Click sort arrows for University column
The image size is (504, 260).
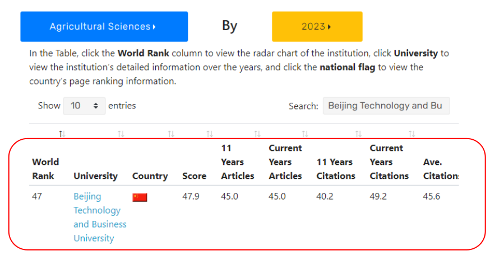121,134
